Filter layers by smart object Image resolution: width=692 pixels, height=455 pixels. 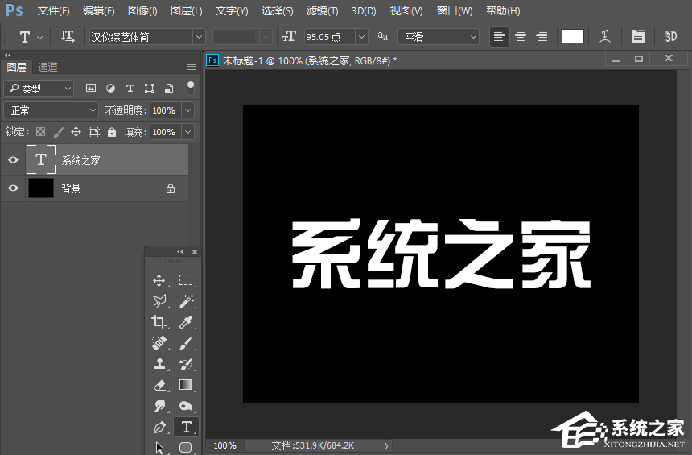(169, 89)
